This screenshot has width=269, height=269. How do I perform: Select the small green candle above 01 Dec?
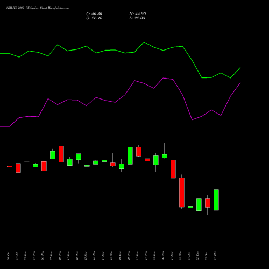[x=190, y=207]
